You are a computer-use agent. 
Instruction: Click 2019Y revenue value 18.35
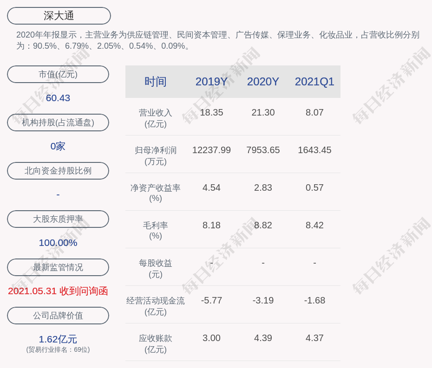click(211, 113)
